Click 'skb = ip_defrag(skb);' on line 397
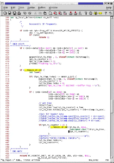This screenshot has height=163, width=114. pos(42,33)
